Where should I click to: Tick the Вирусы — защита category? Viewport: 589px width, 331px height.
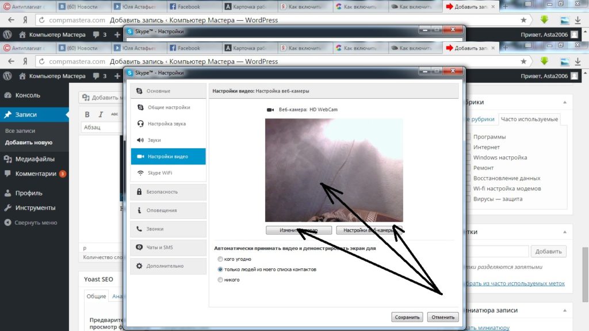[468, 199]
